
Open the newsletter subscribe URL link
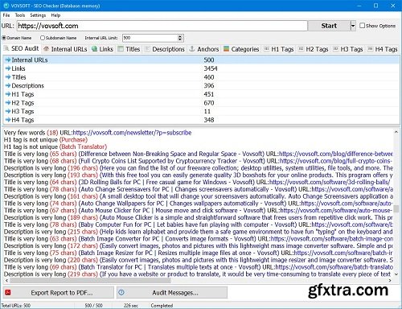[x=132, y=133]
